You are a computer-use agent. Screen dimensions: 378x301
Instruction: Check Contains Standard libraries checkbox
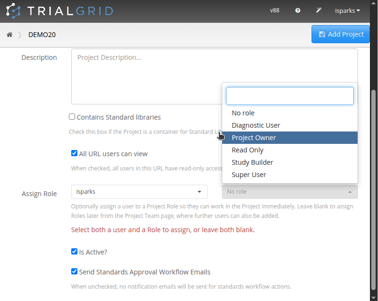tap(72, 117)
